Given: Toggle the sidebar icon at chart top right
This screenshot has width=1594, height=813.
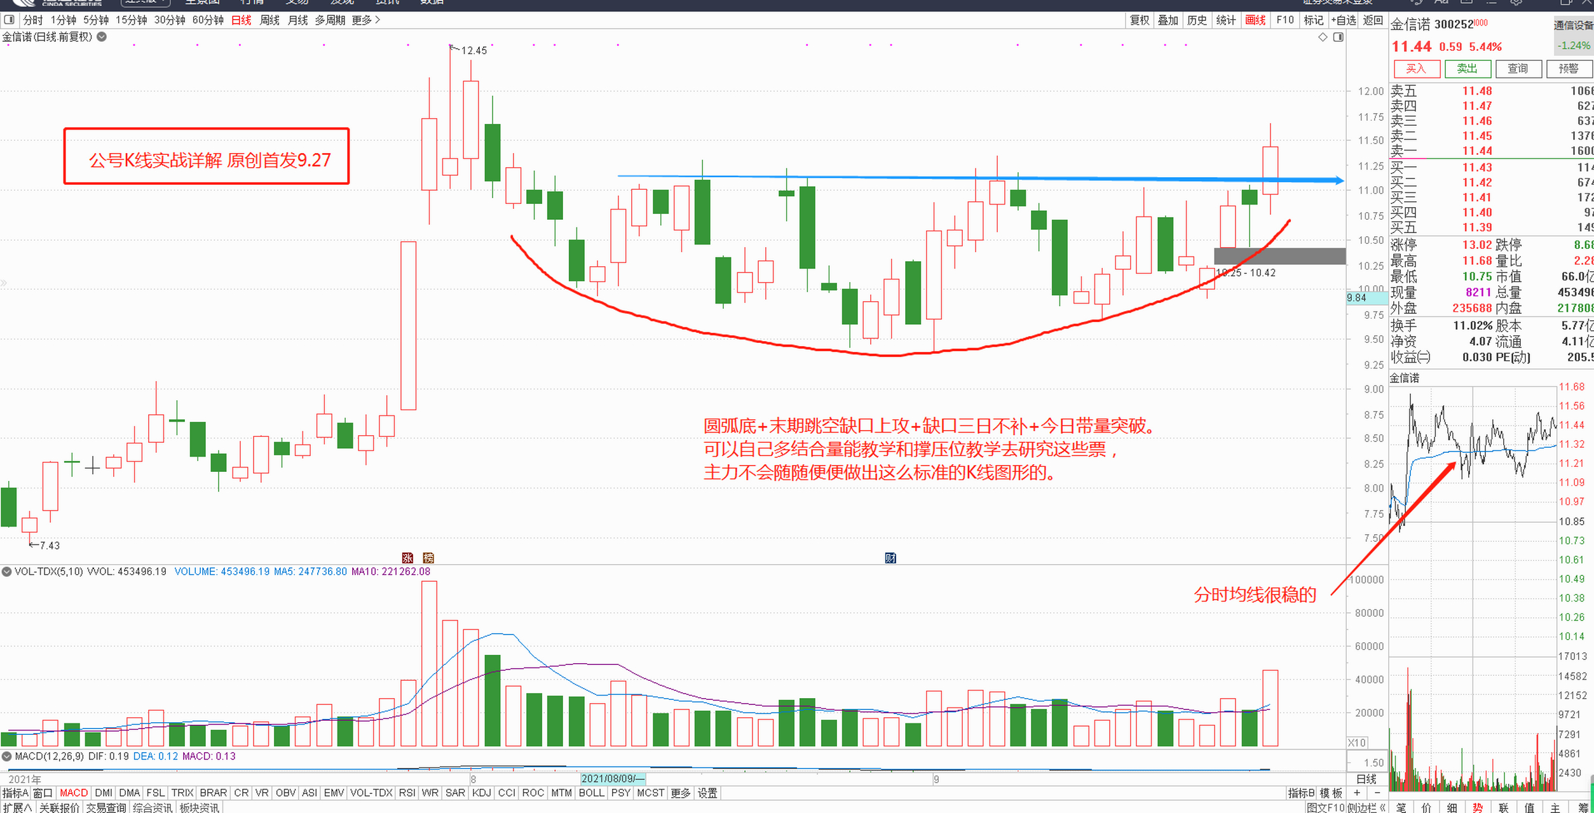Looking at the screenshot, I should tap(1339, 37).
